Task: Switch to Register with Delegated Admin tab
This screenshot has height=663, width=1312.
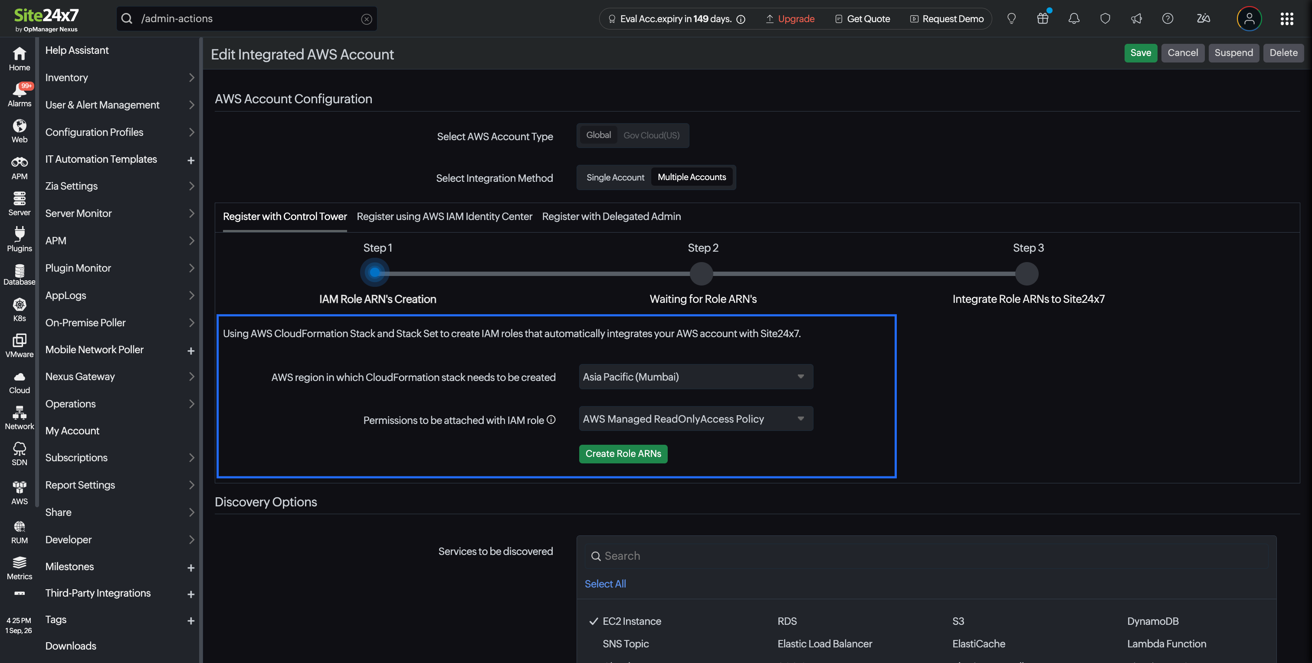Action: click(611, 217)
